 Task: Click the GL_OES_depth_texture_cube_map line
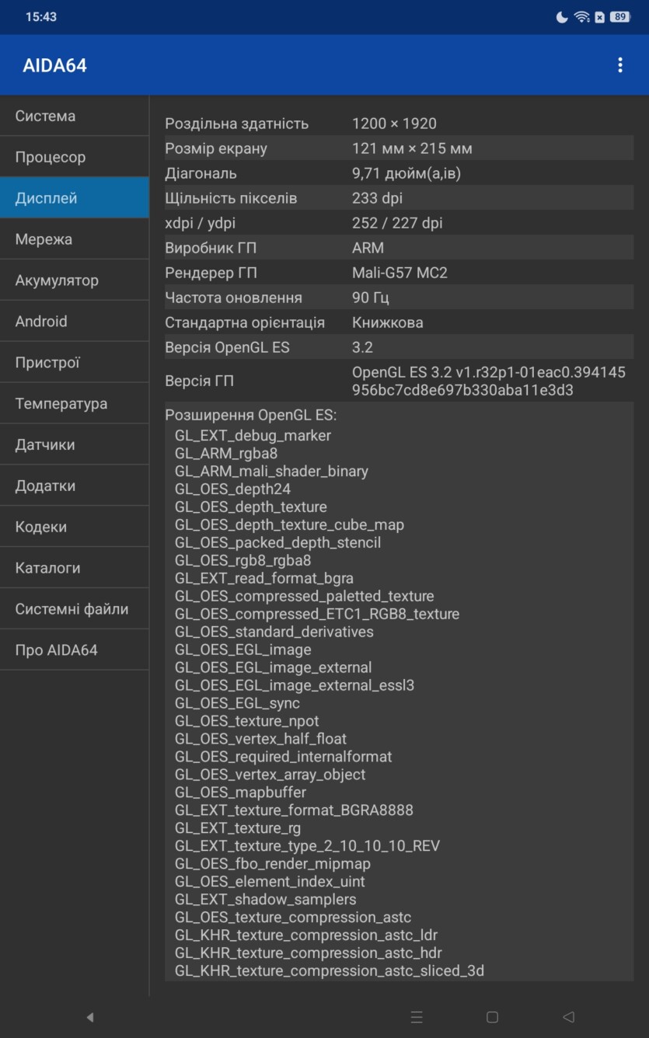(x=289, y=525)
